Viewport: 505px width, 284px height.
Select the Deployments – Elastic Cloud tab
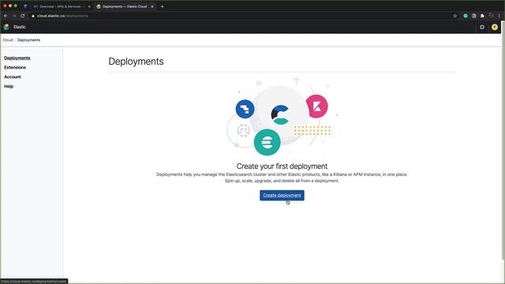[x=125, y=6]
